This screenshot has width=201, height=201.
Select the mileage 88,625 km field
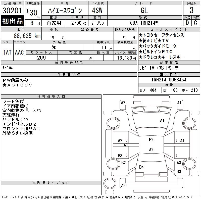(21, 36)
